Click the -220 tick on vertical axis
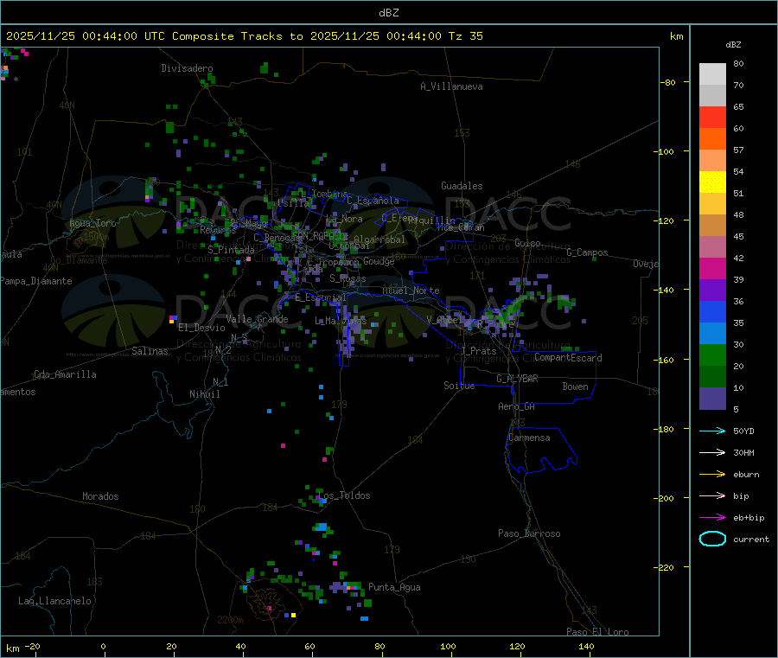778x658 pixels. pyautogui.click(x=666, y=568)
